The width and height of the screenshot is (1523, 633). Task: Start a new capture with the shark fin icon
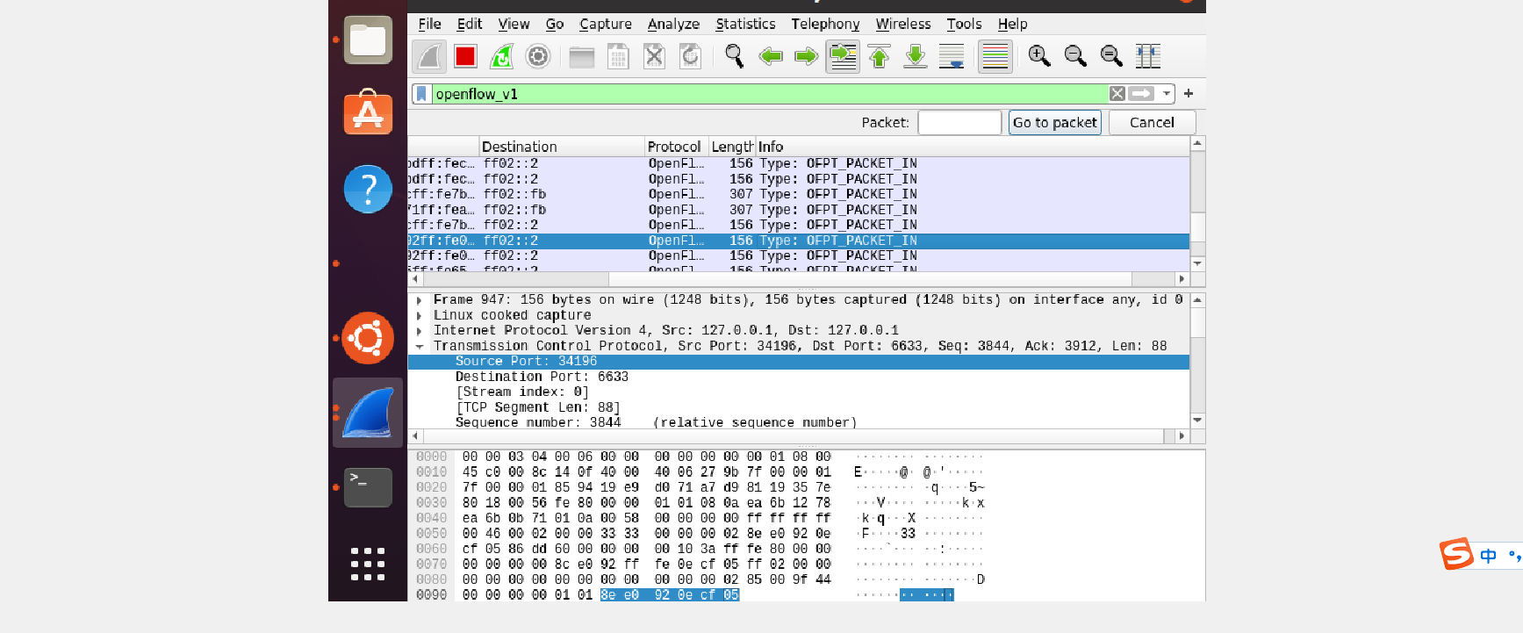tap(429, 57)
